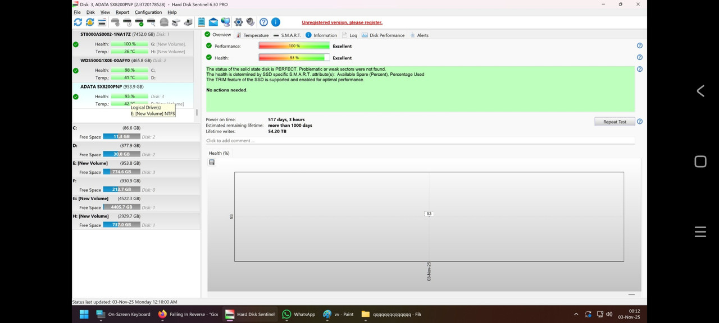Screen dimensions: 719x323
Task: Click the blue Refresh arrows toolbar icon
Action: (x=78, y=22)
